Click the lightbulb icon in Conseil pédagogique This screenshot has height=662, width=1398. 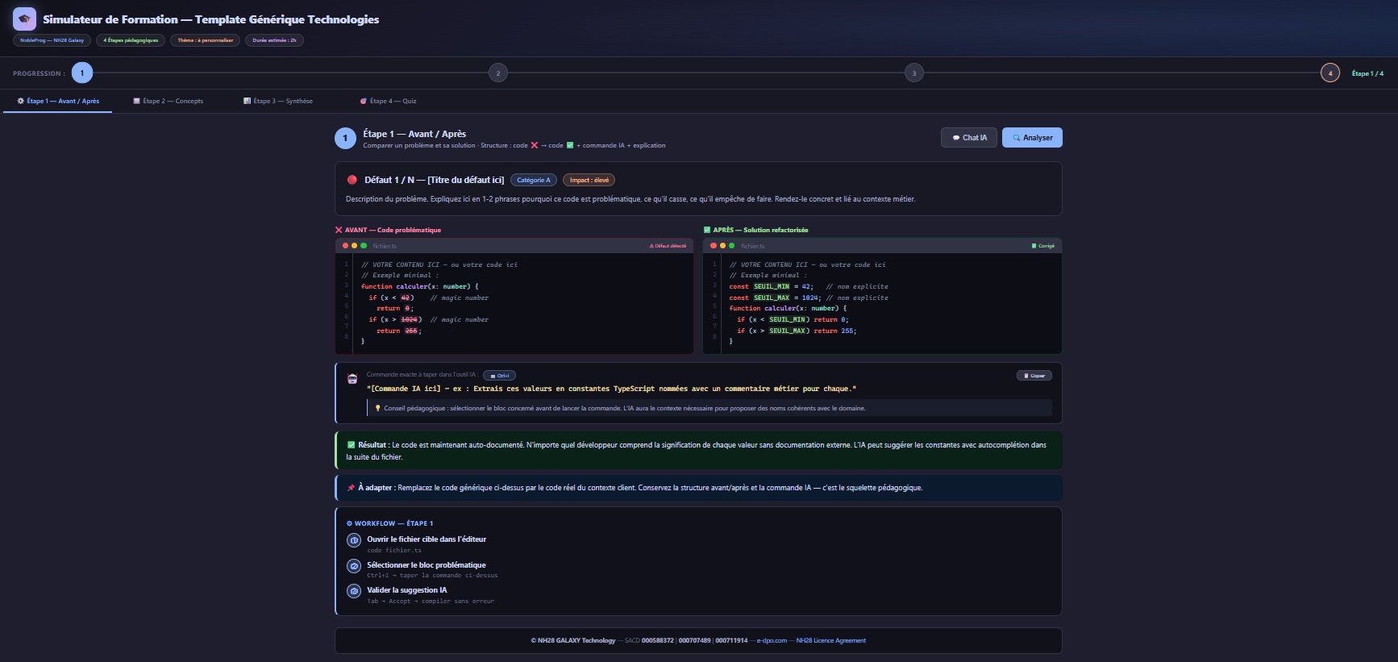(x=377, y=408)
